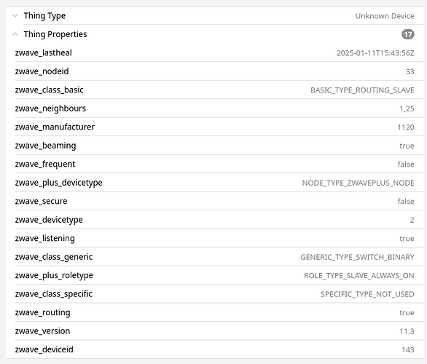Screen dimensions: 427x364
Task: Click the BASIC_TYPE_ROUTING_SLAVE value
Action: pos(362,90)
